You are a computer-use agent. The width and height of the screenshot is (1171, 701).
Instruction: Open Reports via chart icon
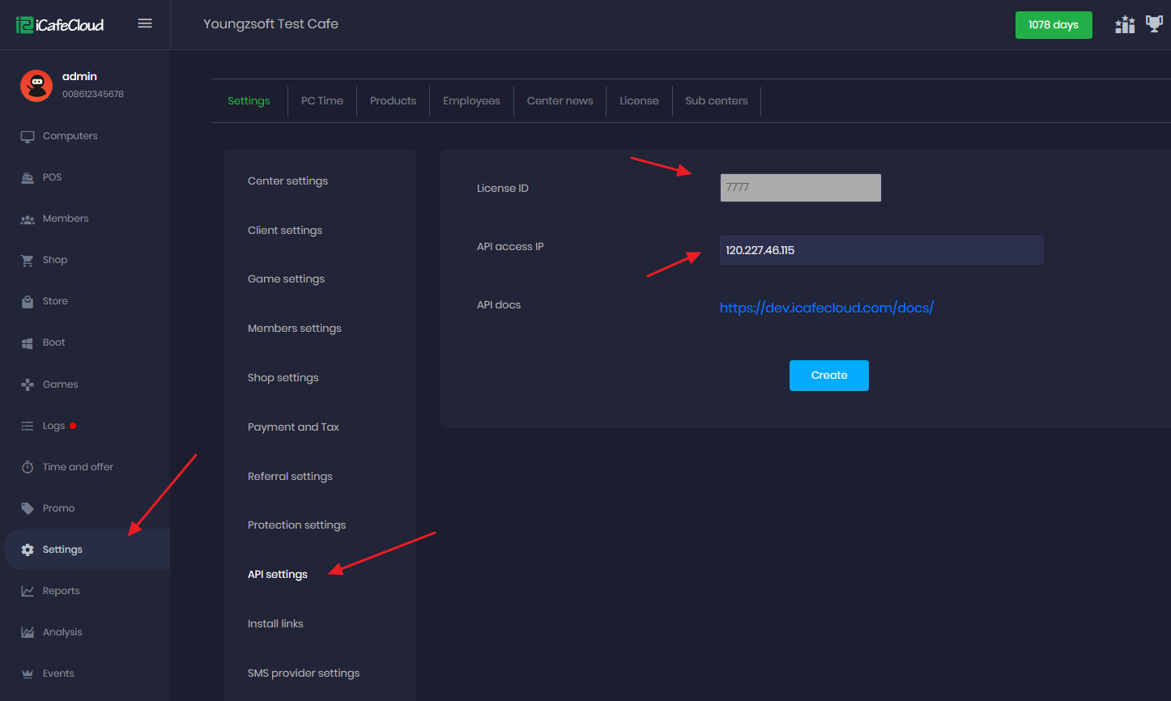coord(28,591)
